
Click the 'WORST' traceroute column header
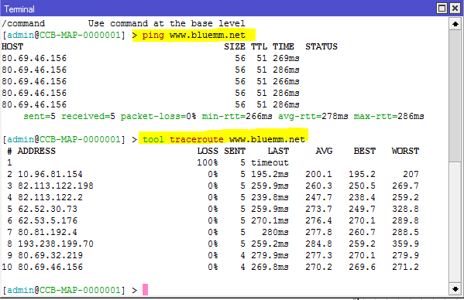point(405,151)
